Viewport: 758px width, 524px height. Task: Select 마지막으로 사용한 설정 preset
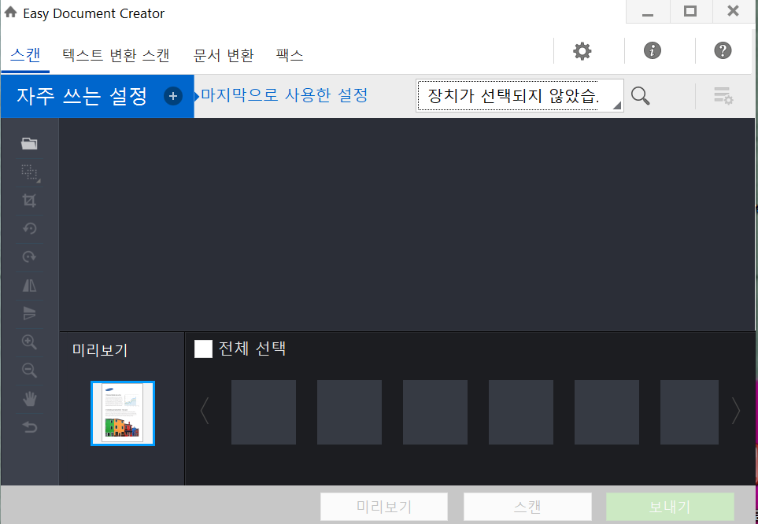pos(284,94)
